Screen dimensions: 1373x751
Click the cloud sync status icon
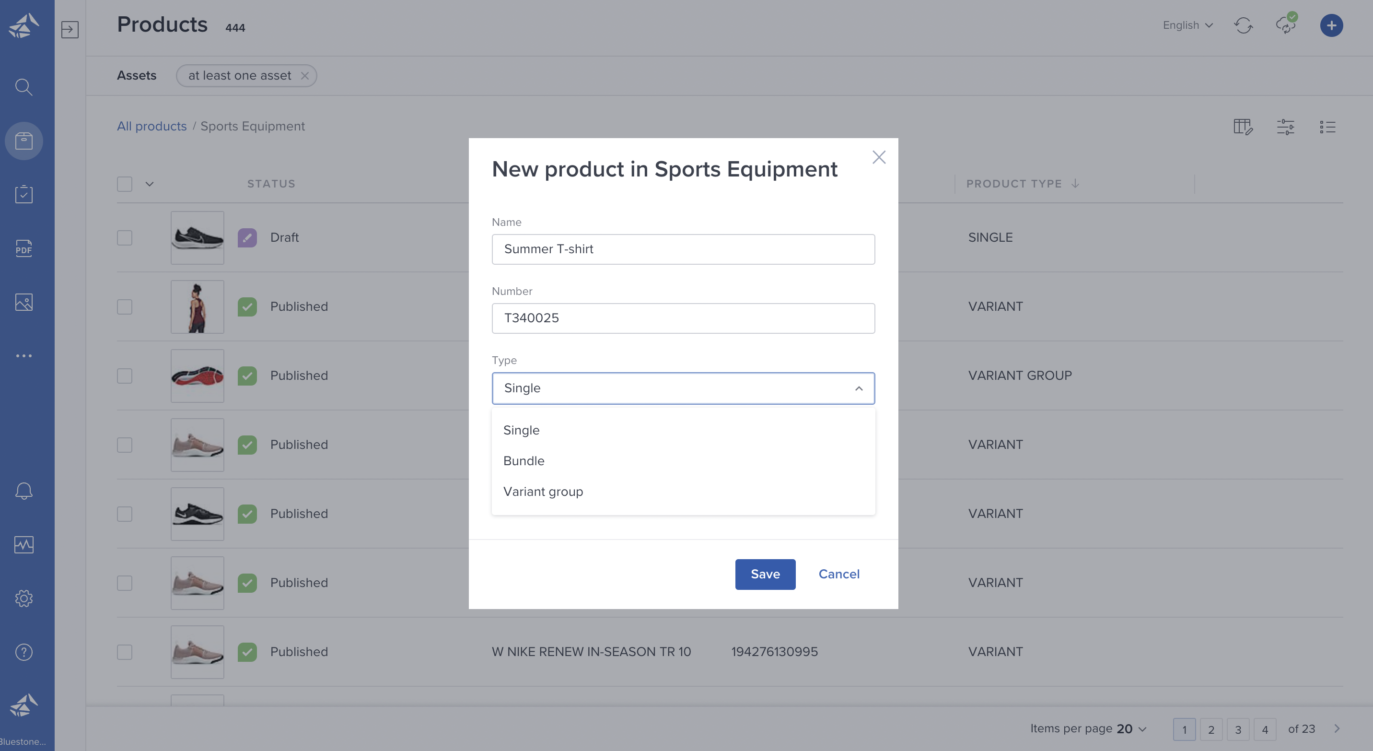[1286, 24]
